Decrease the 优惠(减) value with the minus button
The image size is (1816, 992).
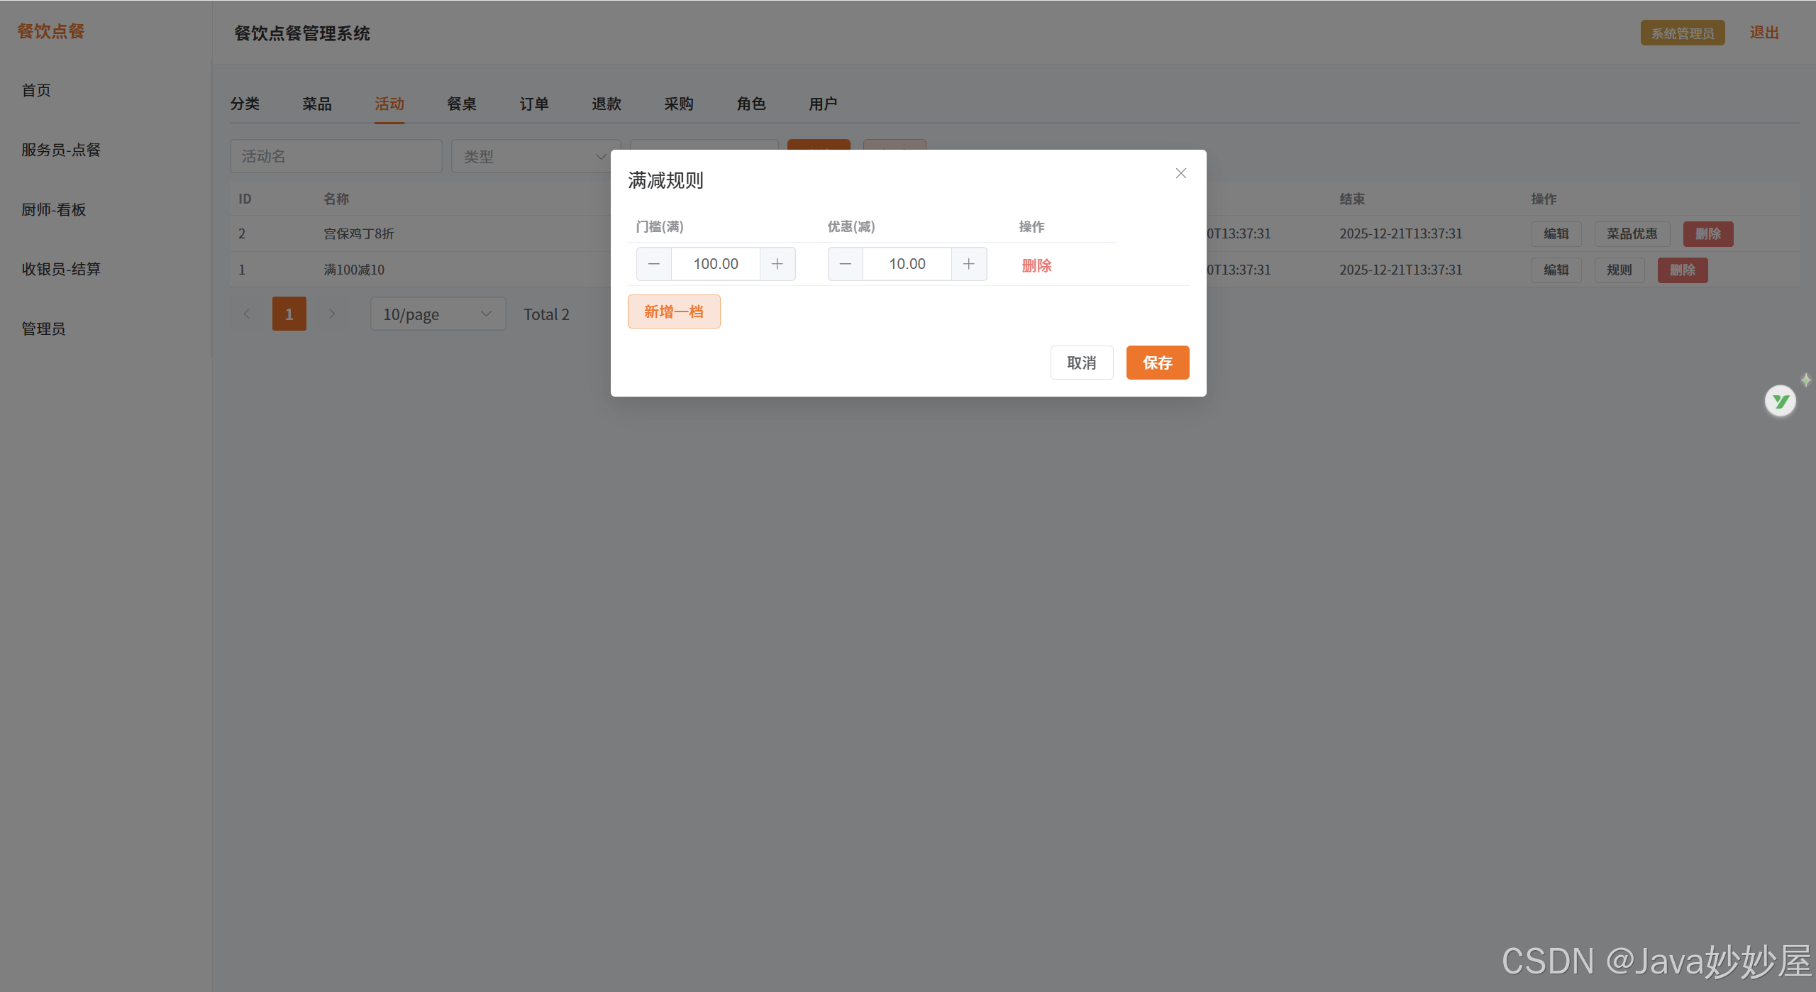[845, 264]
